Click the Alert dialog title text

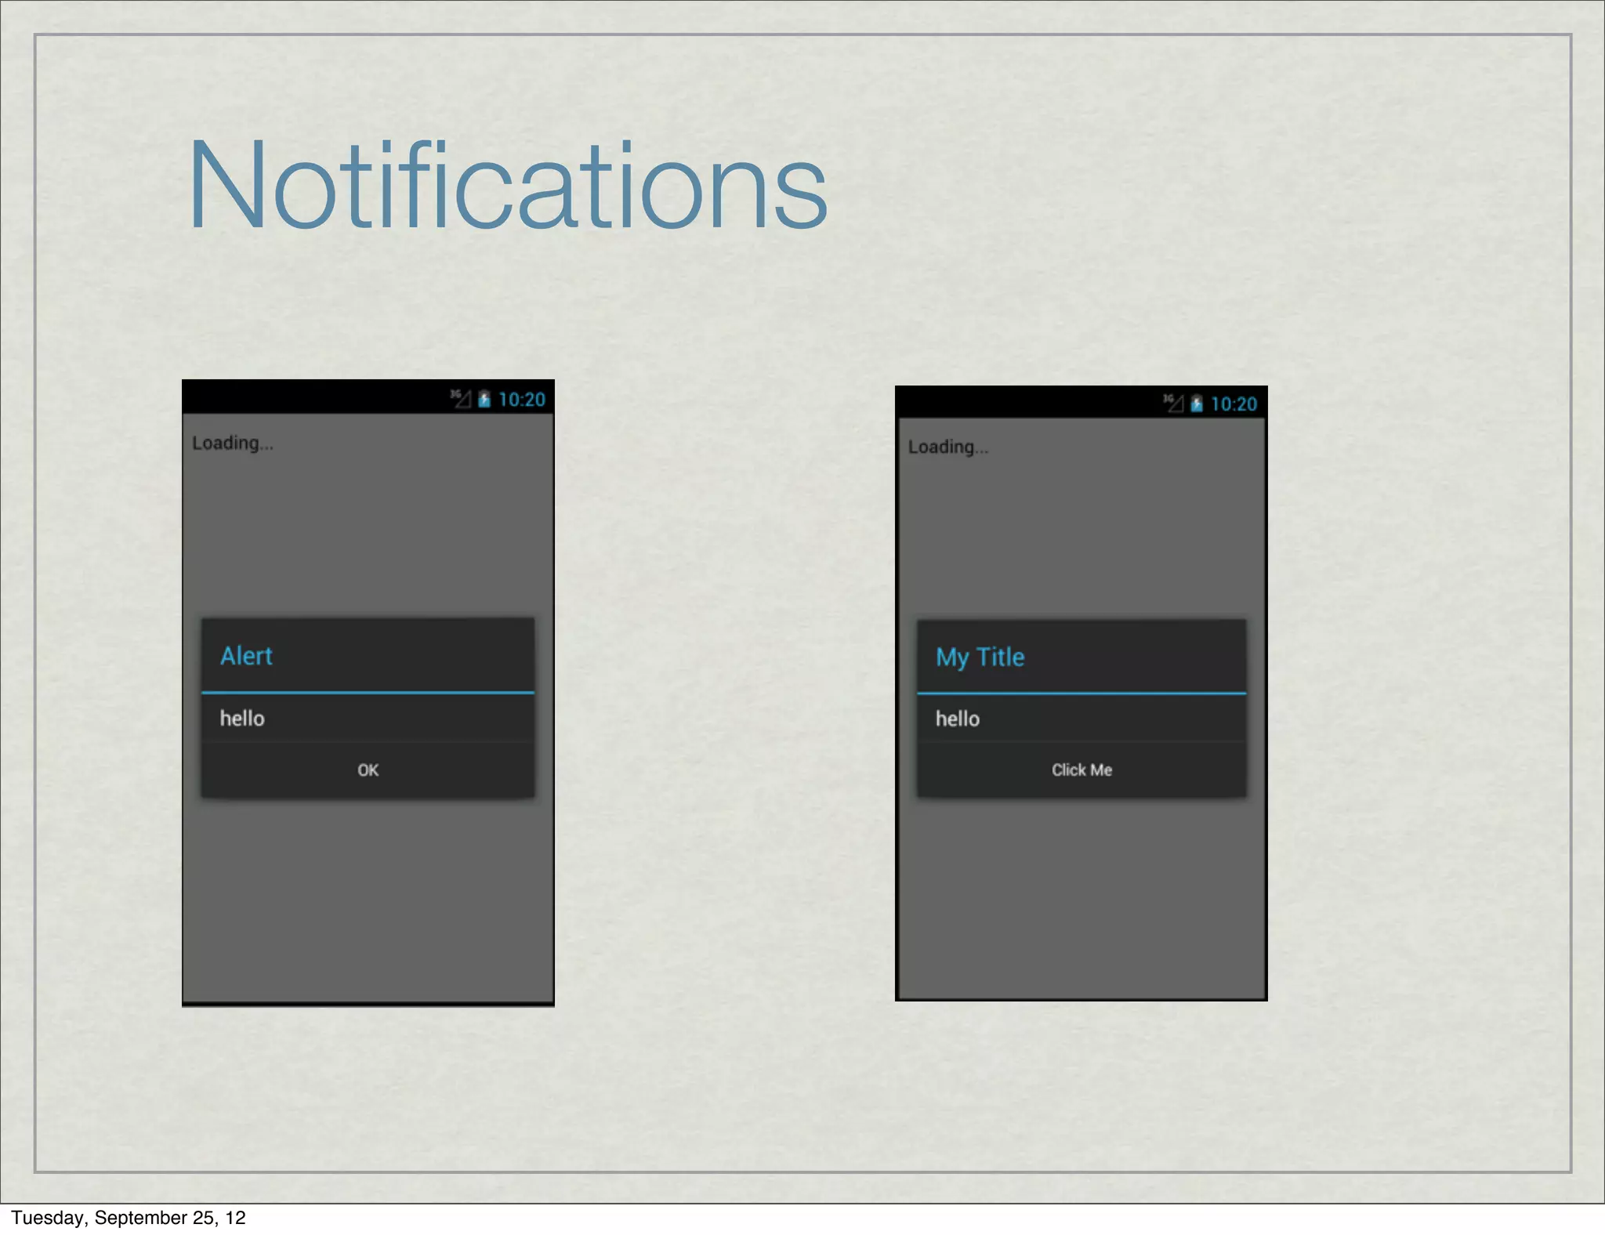(x=246, y=656)
